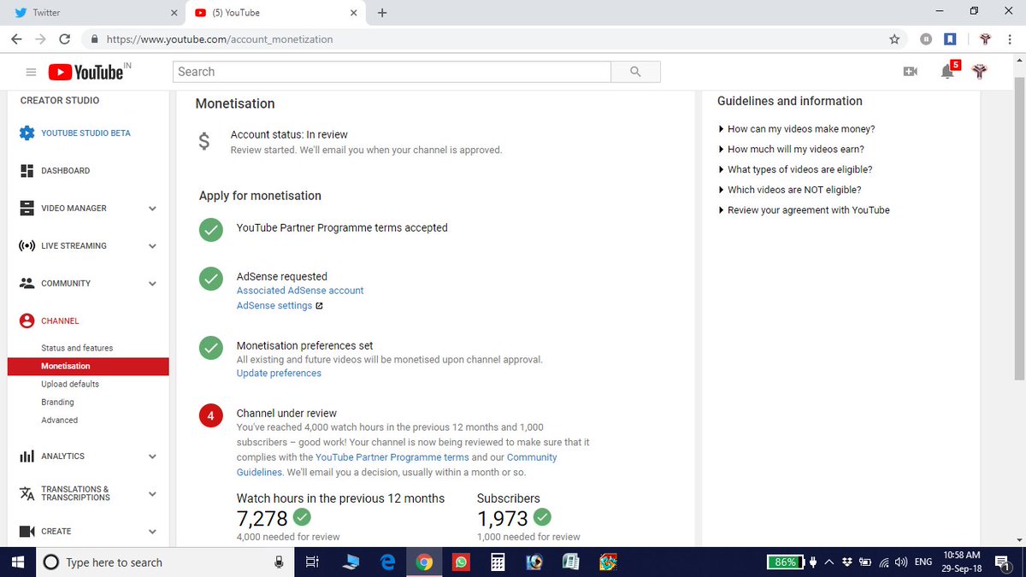
Task: Click the Translations & Transcriptions icon
Action: coord(27,494)
